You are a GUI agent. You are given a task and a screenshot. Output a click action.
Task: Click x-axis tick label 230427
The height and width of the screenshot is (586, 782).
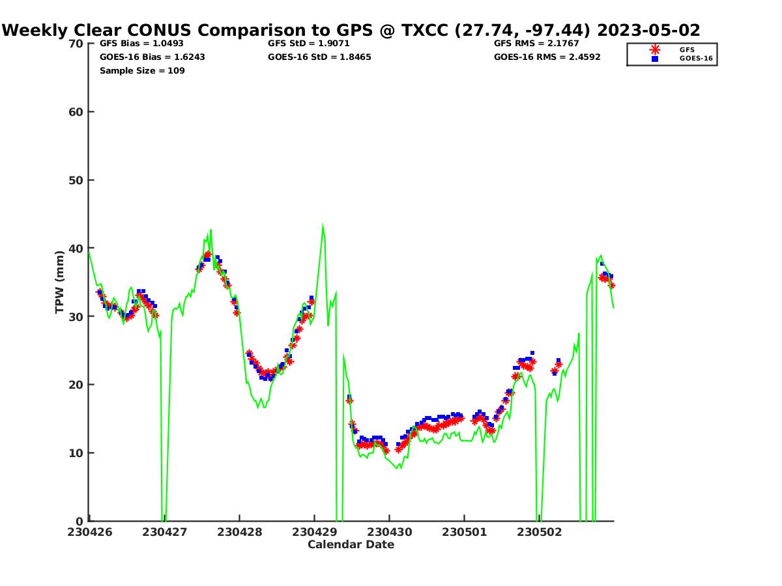(164, 532)
